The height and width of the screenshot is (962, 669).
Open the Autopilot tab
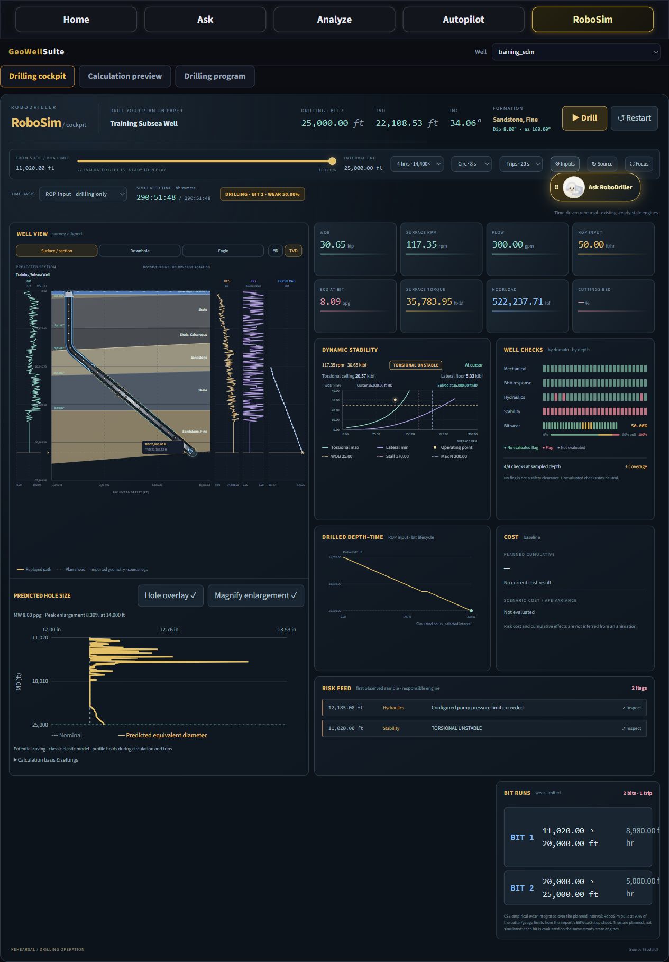pos(463,20)
